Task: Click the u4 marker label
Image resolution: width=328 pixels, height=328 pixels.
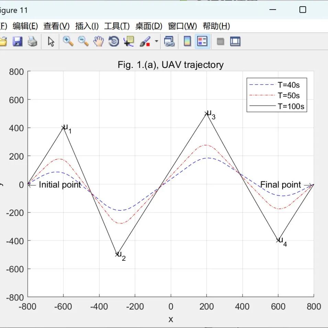Action: pyautogui.click(x=283, y=241)
